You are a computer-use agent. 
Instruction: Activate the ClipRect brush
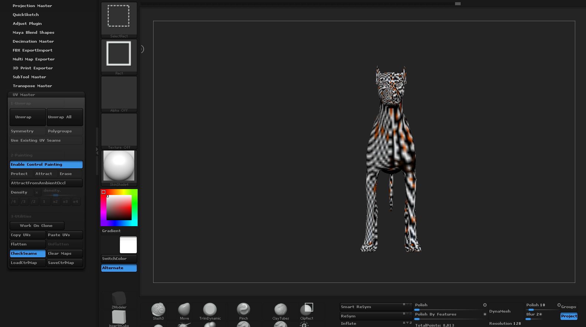(307, 310)
